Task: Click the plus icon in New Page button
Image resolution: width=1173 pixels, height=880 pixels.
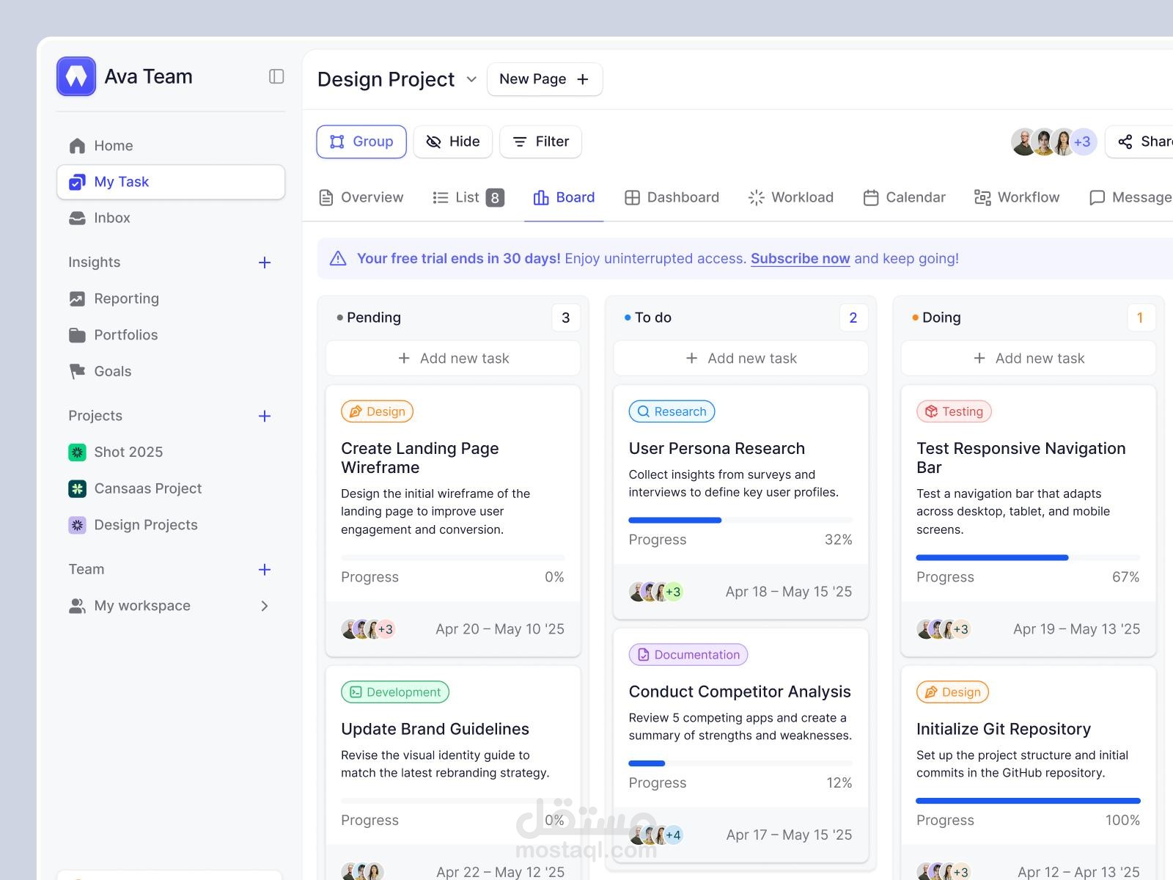Action: pos(583,79)
